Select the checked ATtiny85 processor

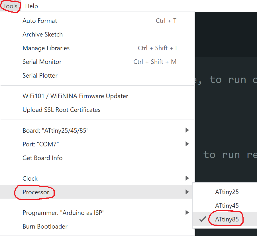point(227,219)
